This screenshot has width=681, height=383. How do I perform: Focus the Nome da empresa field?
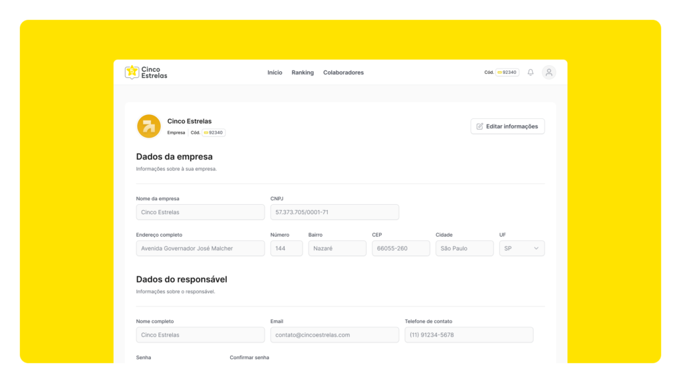pyautogui.click(x=200, y=212)
